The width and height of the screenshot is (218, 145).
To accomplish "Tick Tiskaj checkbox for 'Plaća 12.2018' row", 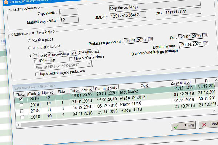I will pos(21,104).
